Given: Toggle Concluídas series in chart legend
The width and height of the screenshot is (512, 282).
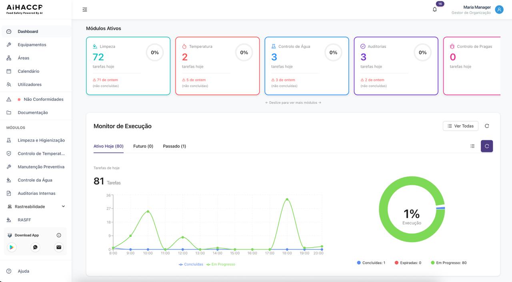Looking at the screenshot, I should point(191,264).
